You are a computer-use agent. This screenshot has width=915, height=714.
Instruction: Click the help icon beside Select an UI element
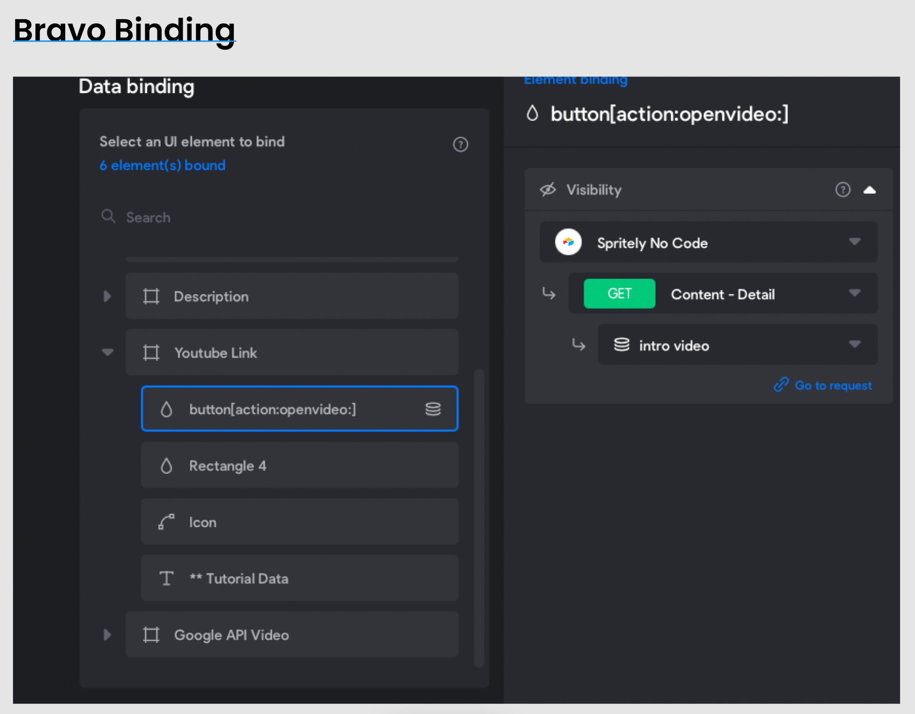461,144
